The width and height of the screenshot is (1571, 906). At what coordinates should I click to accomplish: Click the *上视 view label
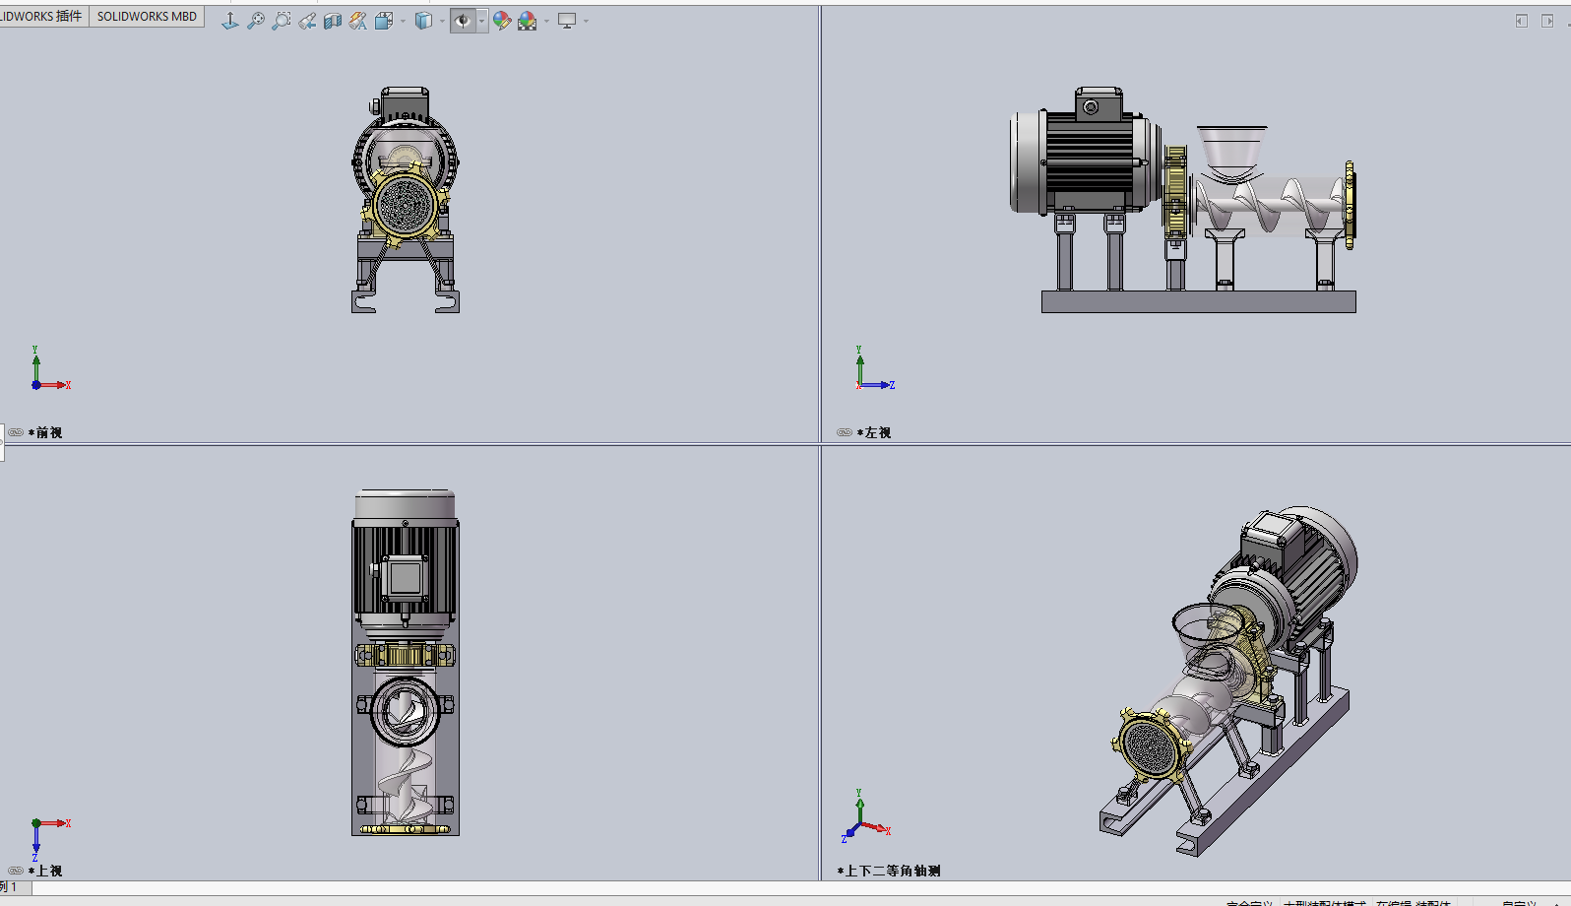pyautogui.click(x=45, y=871)
